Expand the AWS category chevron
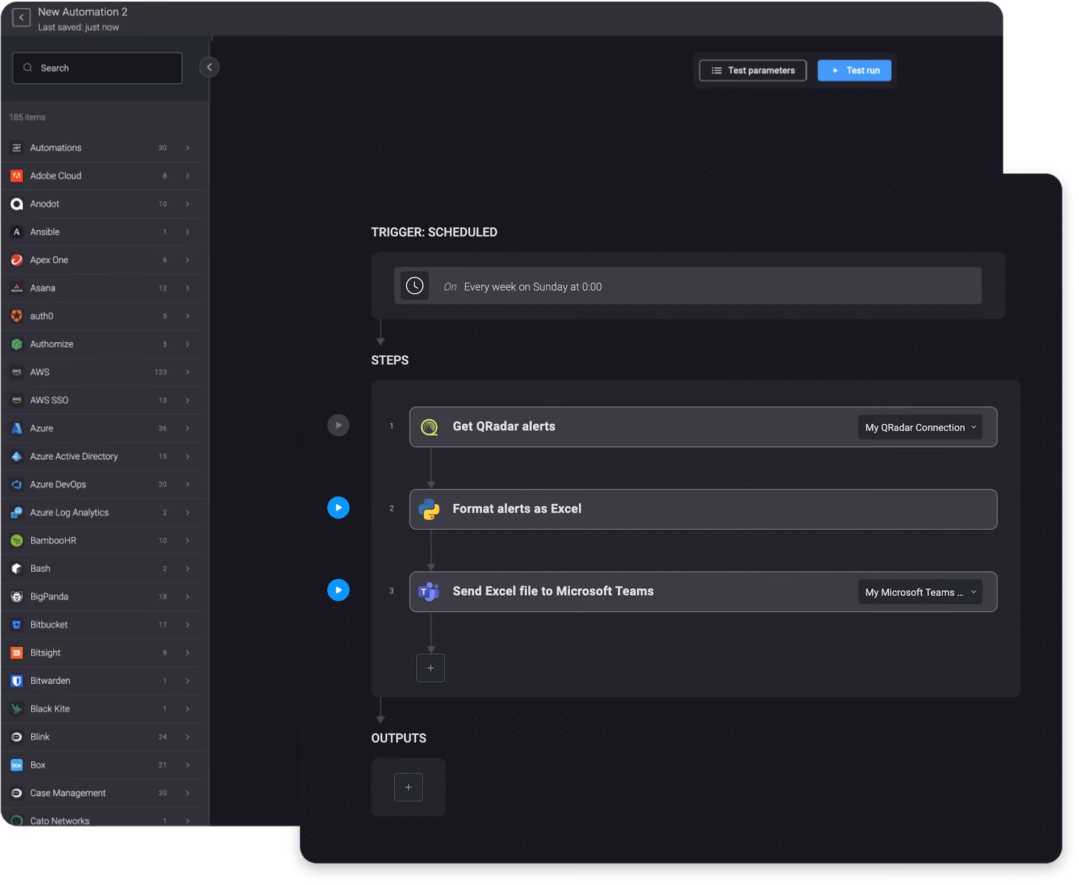 [187, 372]
